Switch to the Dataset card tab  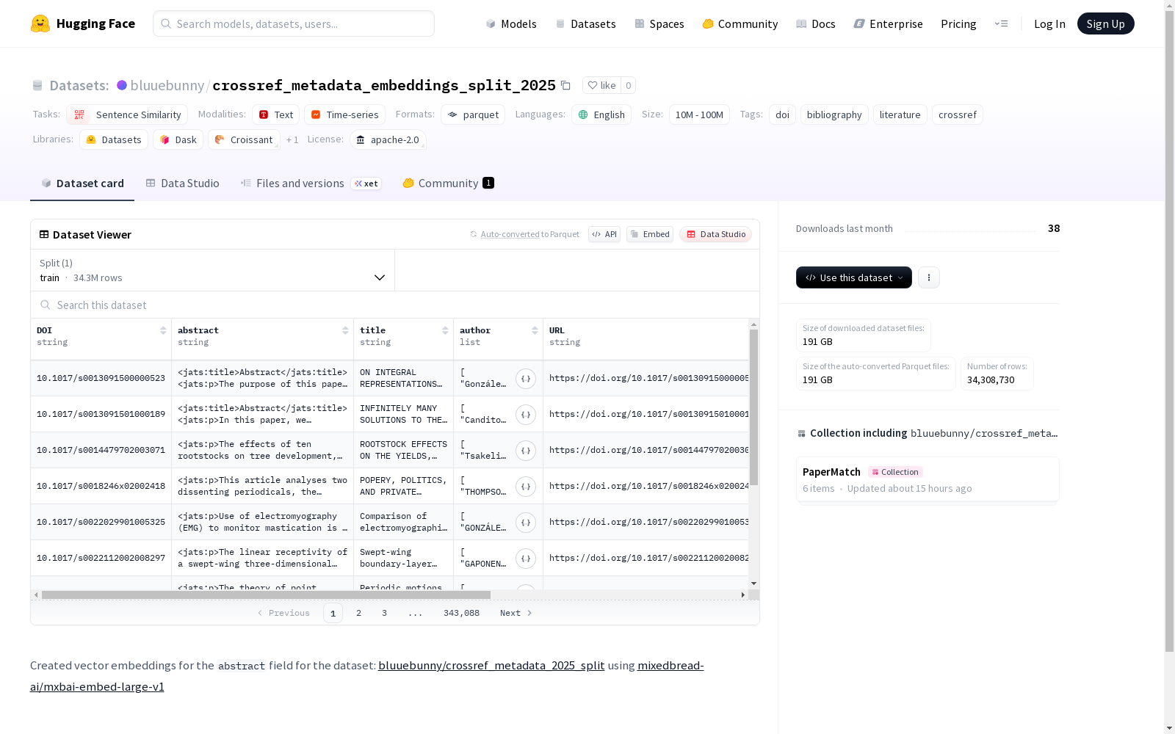[x=82, y=183]
